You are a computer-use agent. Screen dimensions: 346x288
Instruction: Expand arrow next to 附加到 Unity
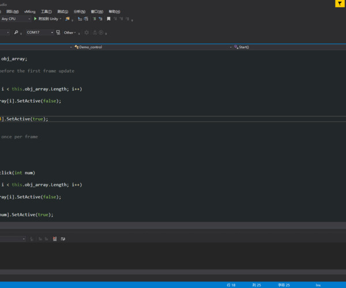coord(61,19)
